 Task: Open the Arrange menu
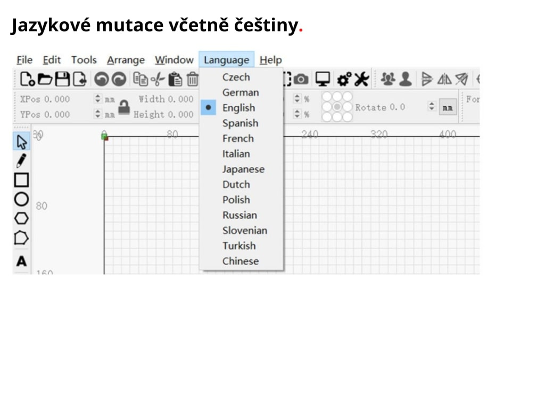pos(126,59)
